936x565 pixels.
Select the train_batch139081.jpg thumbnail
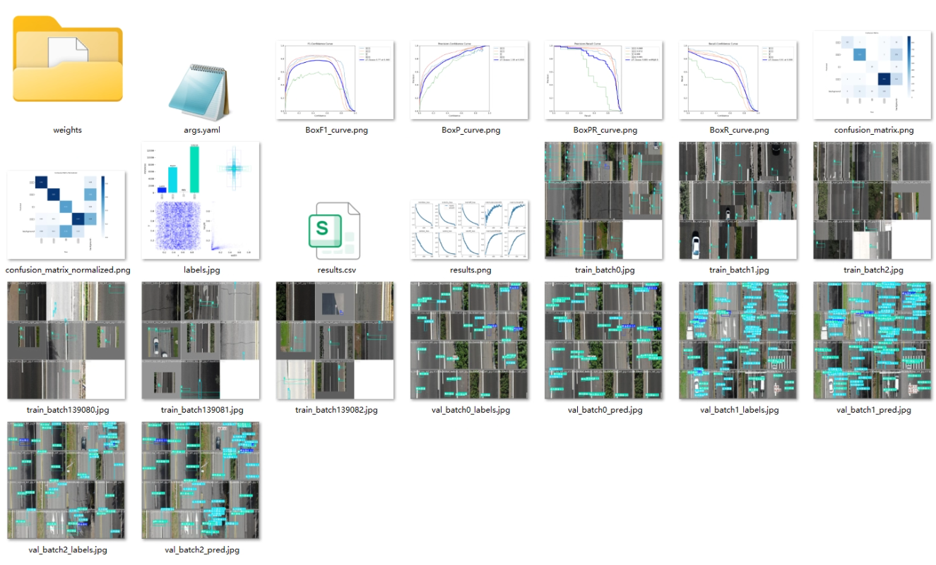click(201, 341)
